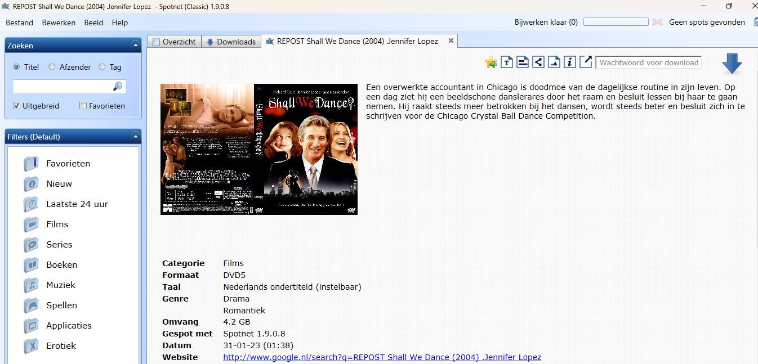Click the 'Categorie' label

pyautogui.click(x=184, y=263)
